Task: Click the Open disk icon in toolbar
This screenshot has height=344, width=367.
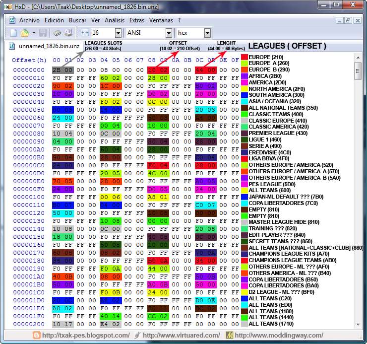Action: pos(68,33)
